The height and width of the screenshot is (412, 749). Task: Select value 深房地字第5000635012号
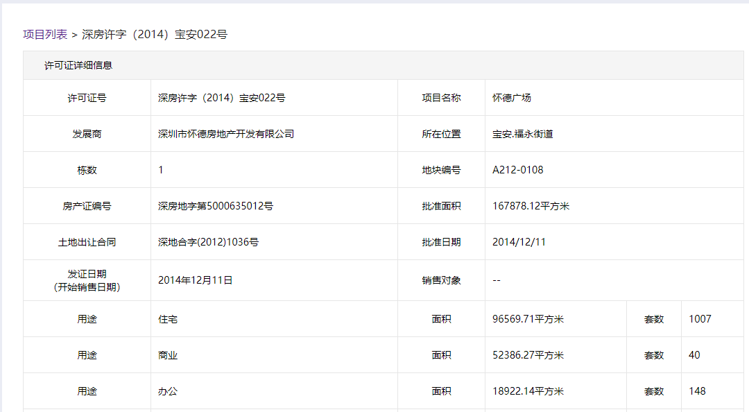(216, 206)
